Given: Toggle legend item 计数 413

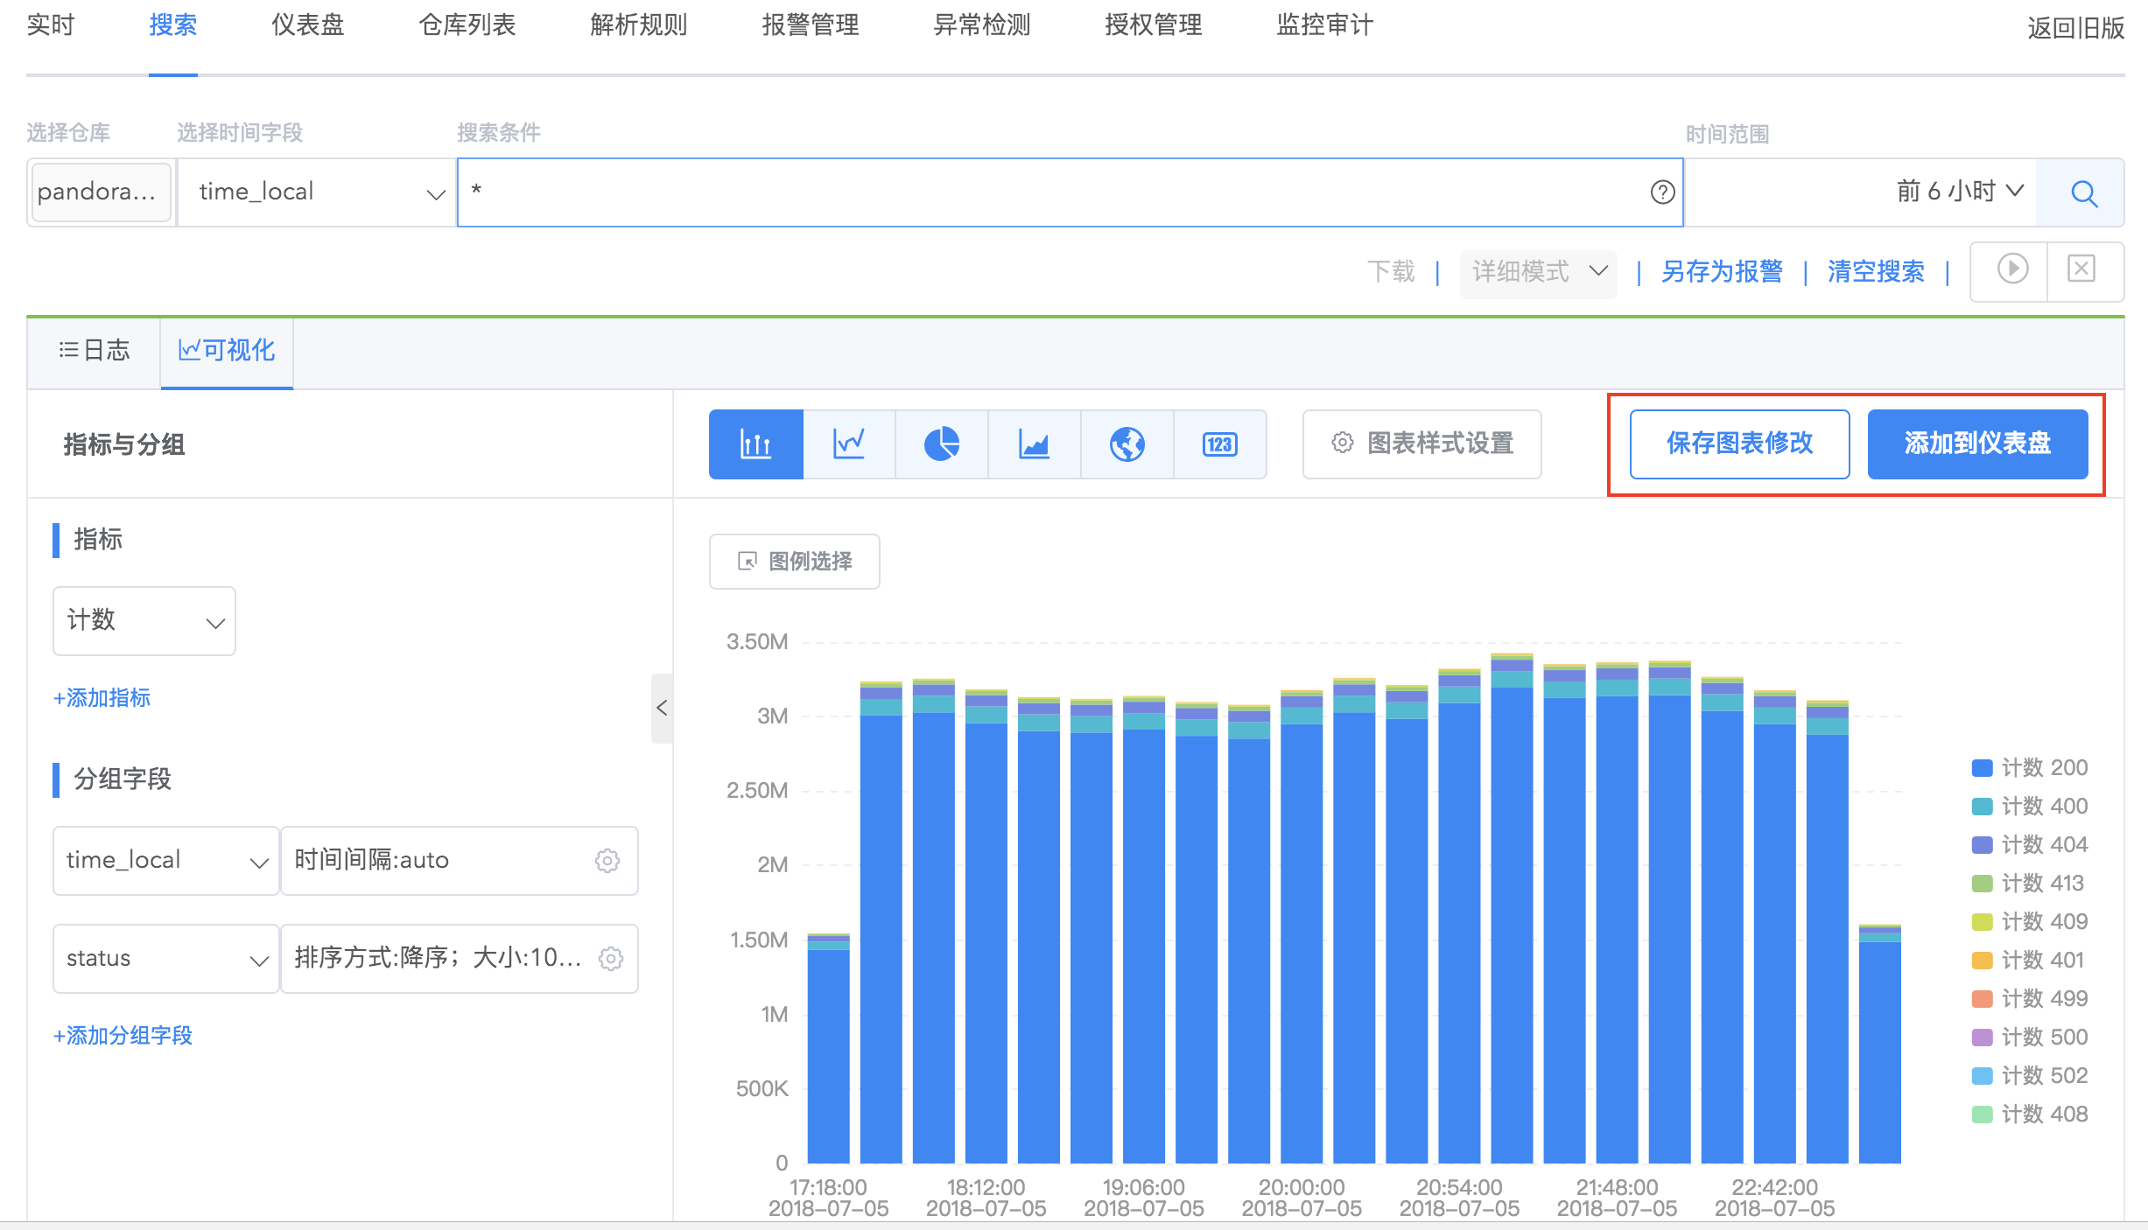Looking at the screenshot, I should 2027,884.
